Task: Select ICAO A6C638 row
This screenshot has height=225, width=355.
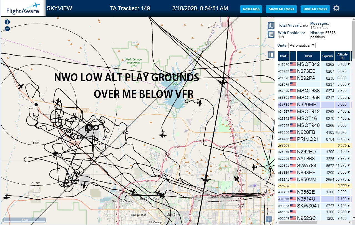Action: pos(314,212)
